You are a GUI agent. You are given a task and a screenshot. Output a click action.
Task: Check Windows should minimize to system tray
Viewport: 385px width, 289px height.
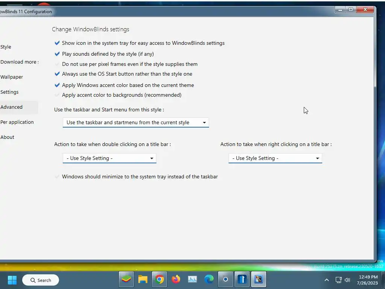57,177
